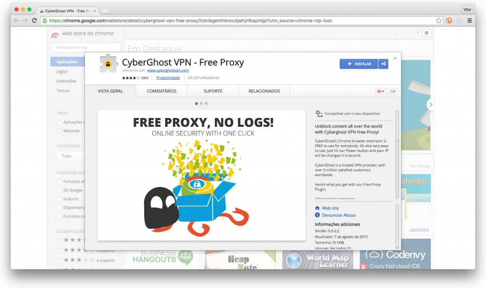Open the Tudo categories dropdown

coord(71,156)
